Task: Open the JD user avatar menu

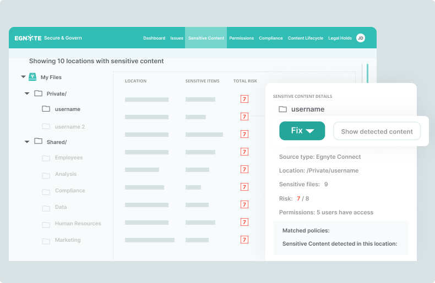Action: pos(361,38)
